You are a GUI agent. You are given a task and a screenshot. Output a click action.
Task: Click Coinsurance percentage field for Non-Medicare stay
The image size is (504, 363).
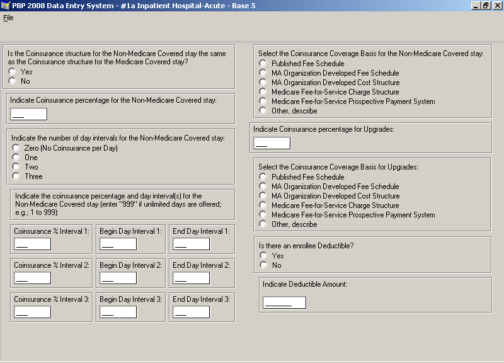[29, 114]
